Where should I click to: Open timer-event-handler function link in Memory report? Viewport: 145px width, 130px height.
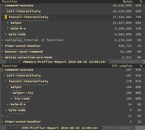click(x=23, y=46)
